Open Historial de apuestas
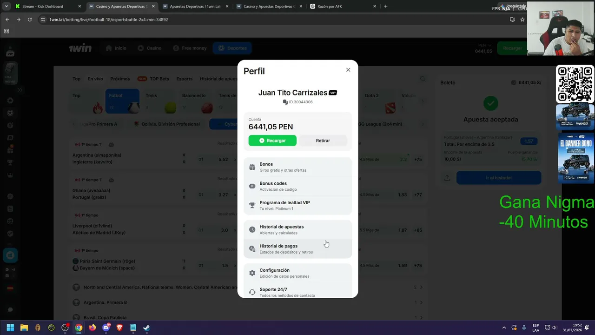The image size is (595, 335). coord(298,229)
